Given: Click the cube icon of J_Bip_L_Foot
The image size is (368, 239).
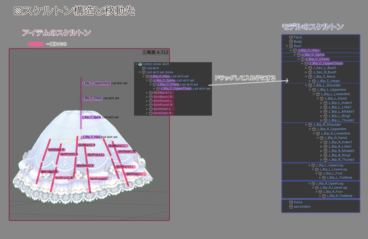Looking at the screenshot, I should [x=320, y=174].
